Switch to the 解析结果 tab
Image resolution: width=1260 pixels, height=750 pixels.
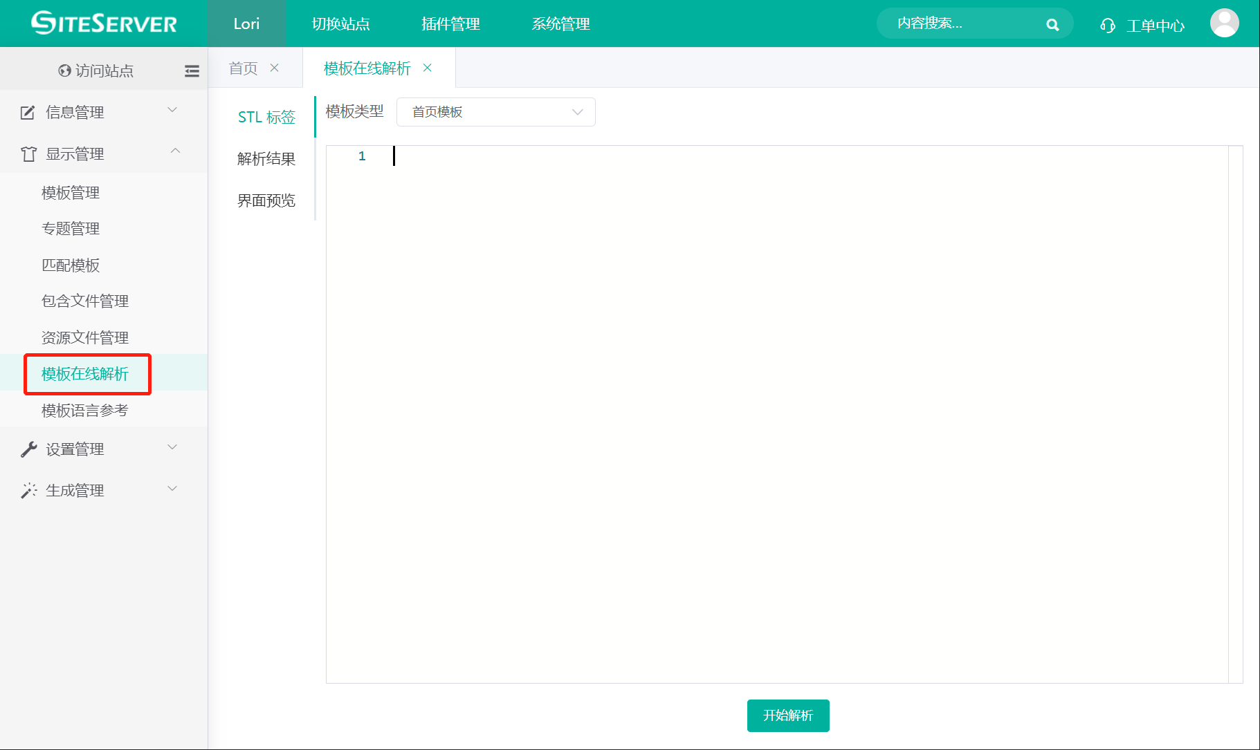pos(266,159)
